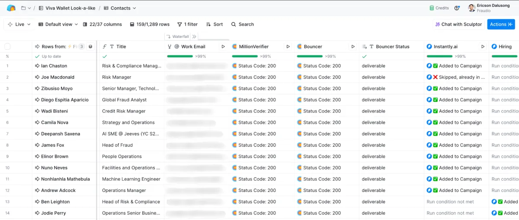Open the Bouncer column header menu
519x220 pixels.
point(313,47)
